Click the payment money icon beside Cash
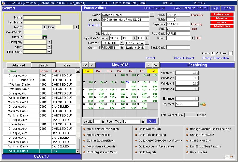This screenshot has width=238, height=162. tap(203, 104)
